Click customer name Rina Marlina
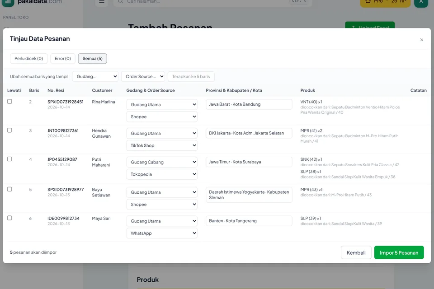Image resolution: width=434 pixels, height=289 pixels. tap(104, 102)
